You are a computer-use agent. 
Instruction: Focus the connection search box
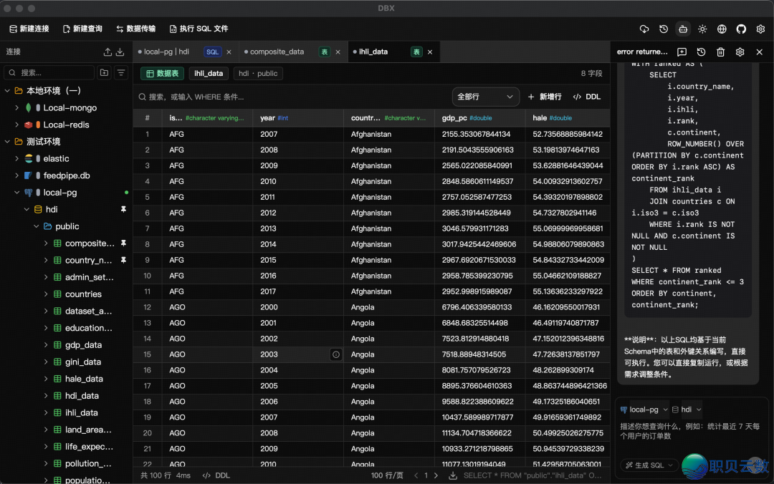[49, 73]
